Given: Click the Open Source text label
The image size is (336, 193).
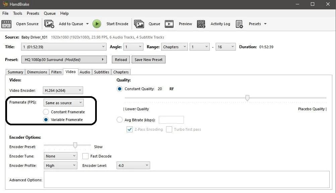Looking at the screenshot, I should click(x=27, y=24).
